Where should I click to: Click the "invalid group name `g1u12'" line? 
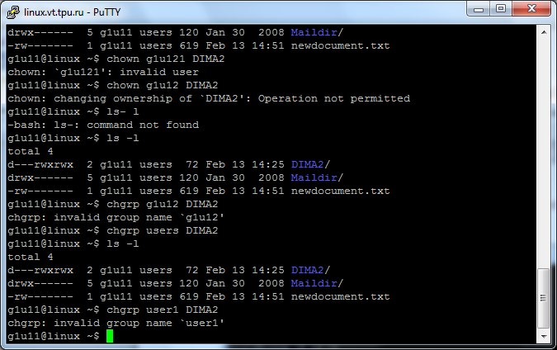pos(116,217)
